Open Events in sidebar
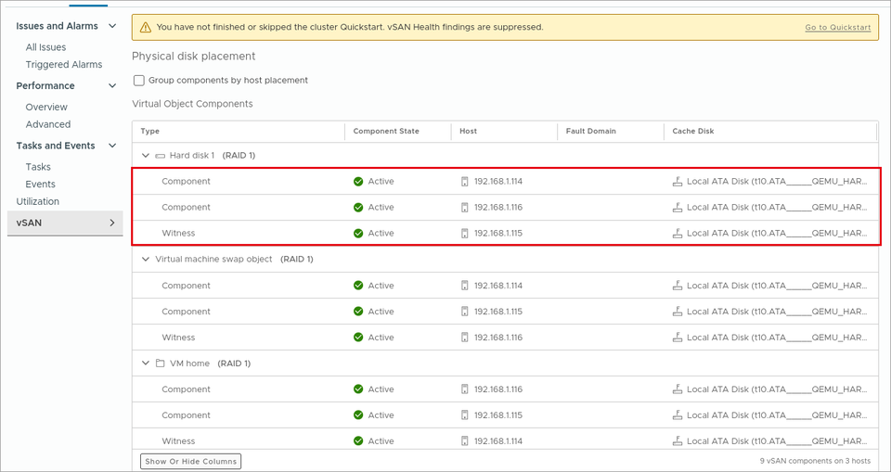The image size is (891, 472). tap(40, 184)
